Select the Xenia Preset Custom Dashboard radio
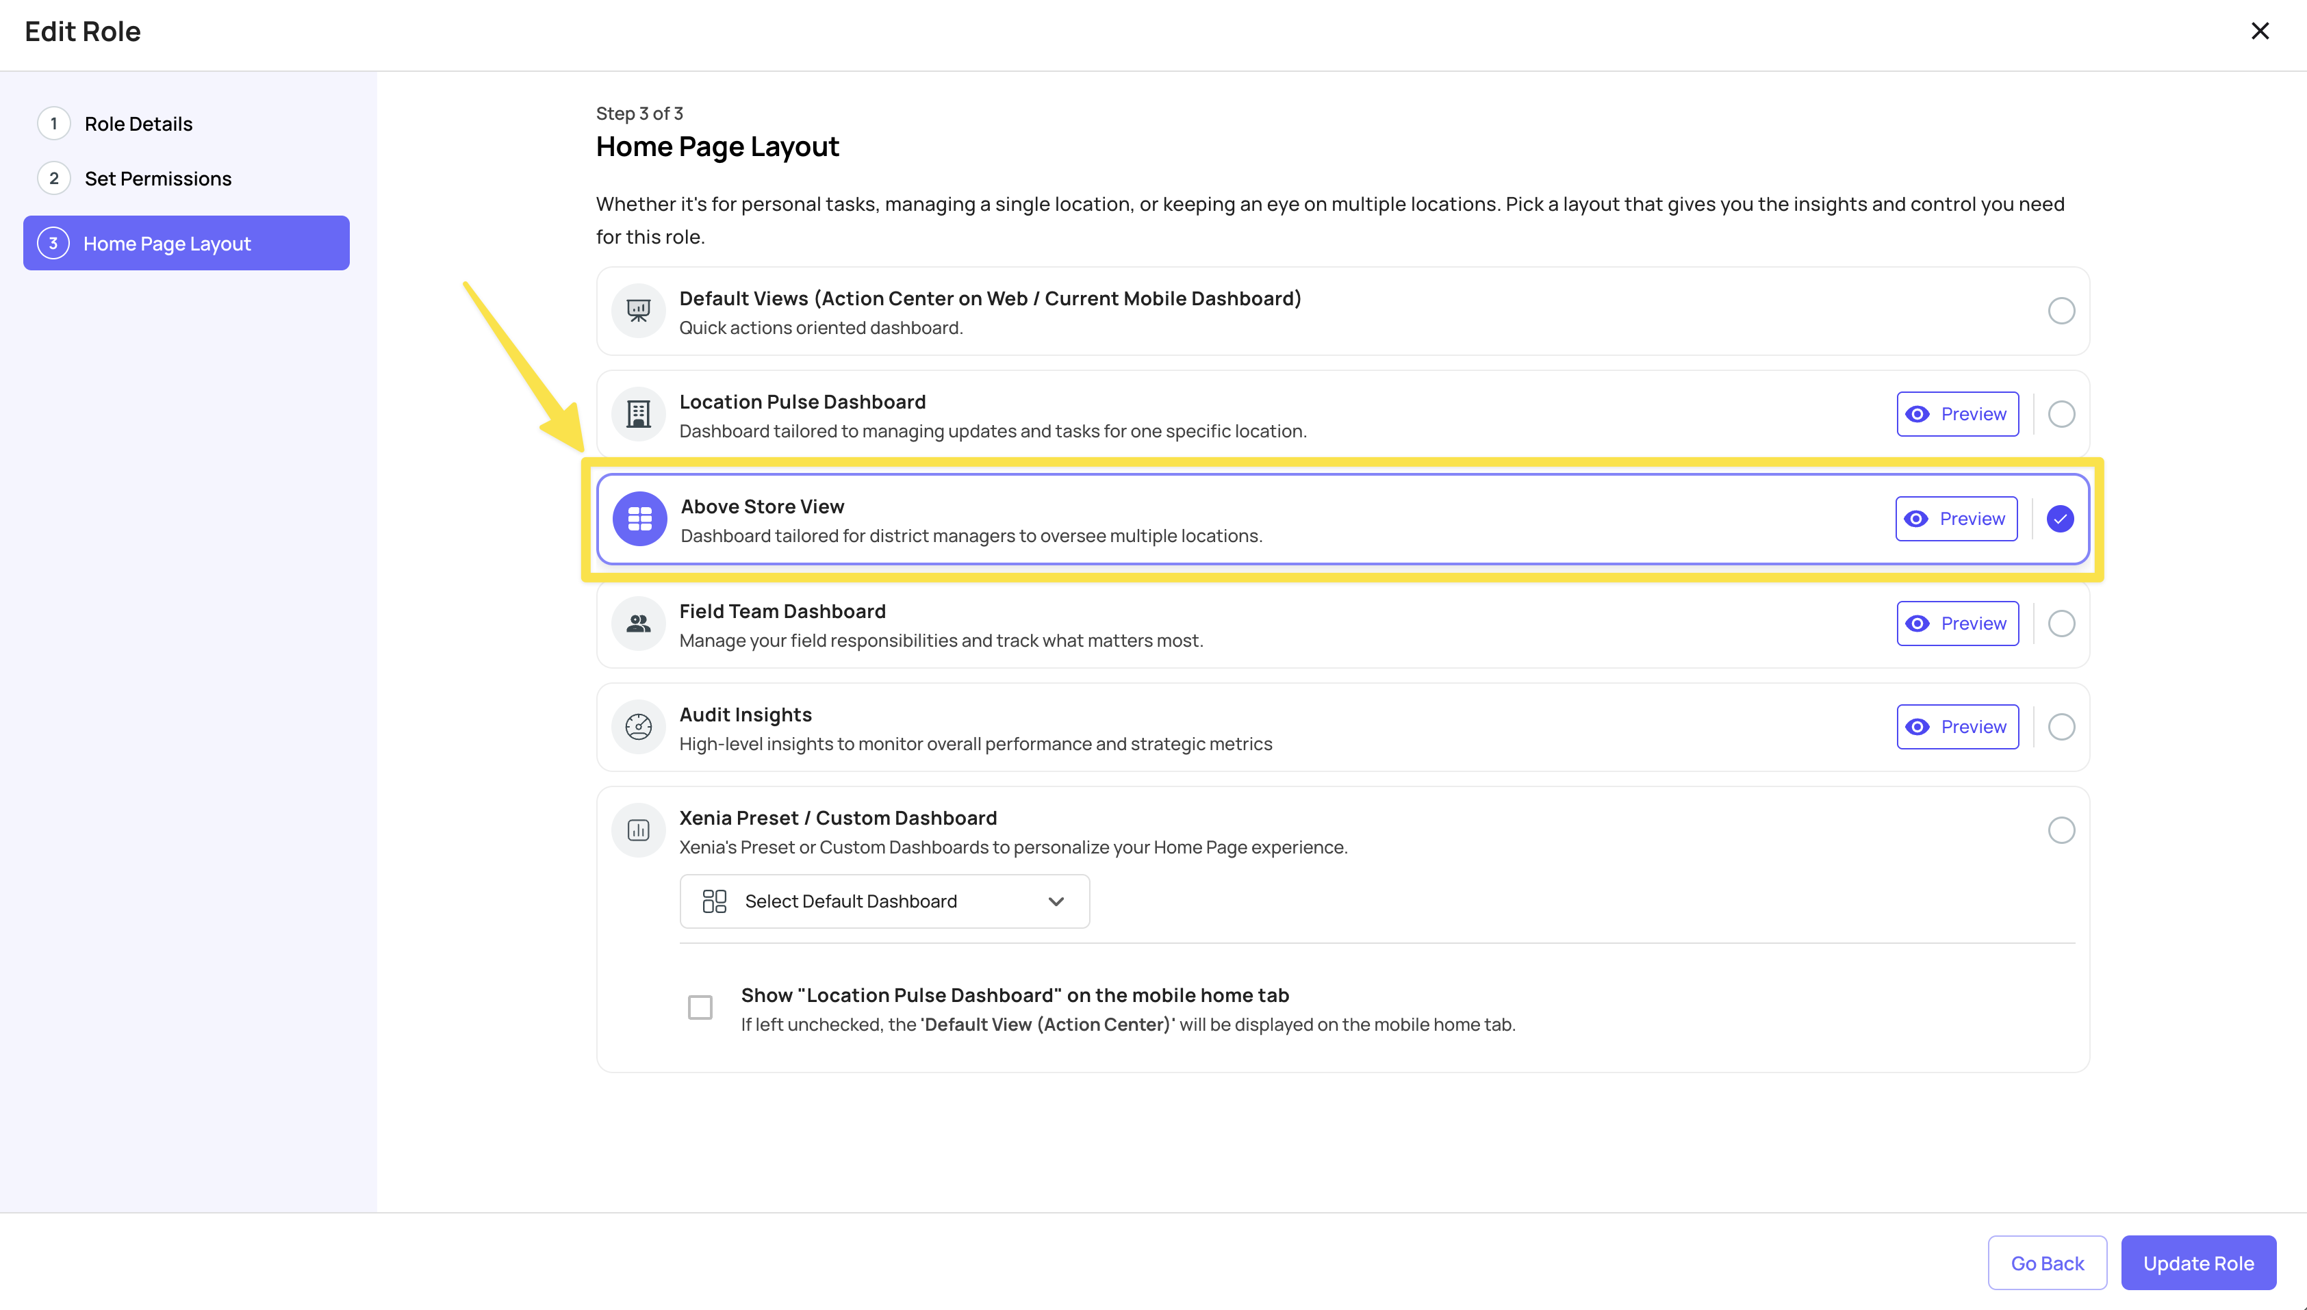This screenshot has width=2307, height=1310. click(2061, 830)
